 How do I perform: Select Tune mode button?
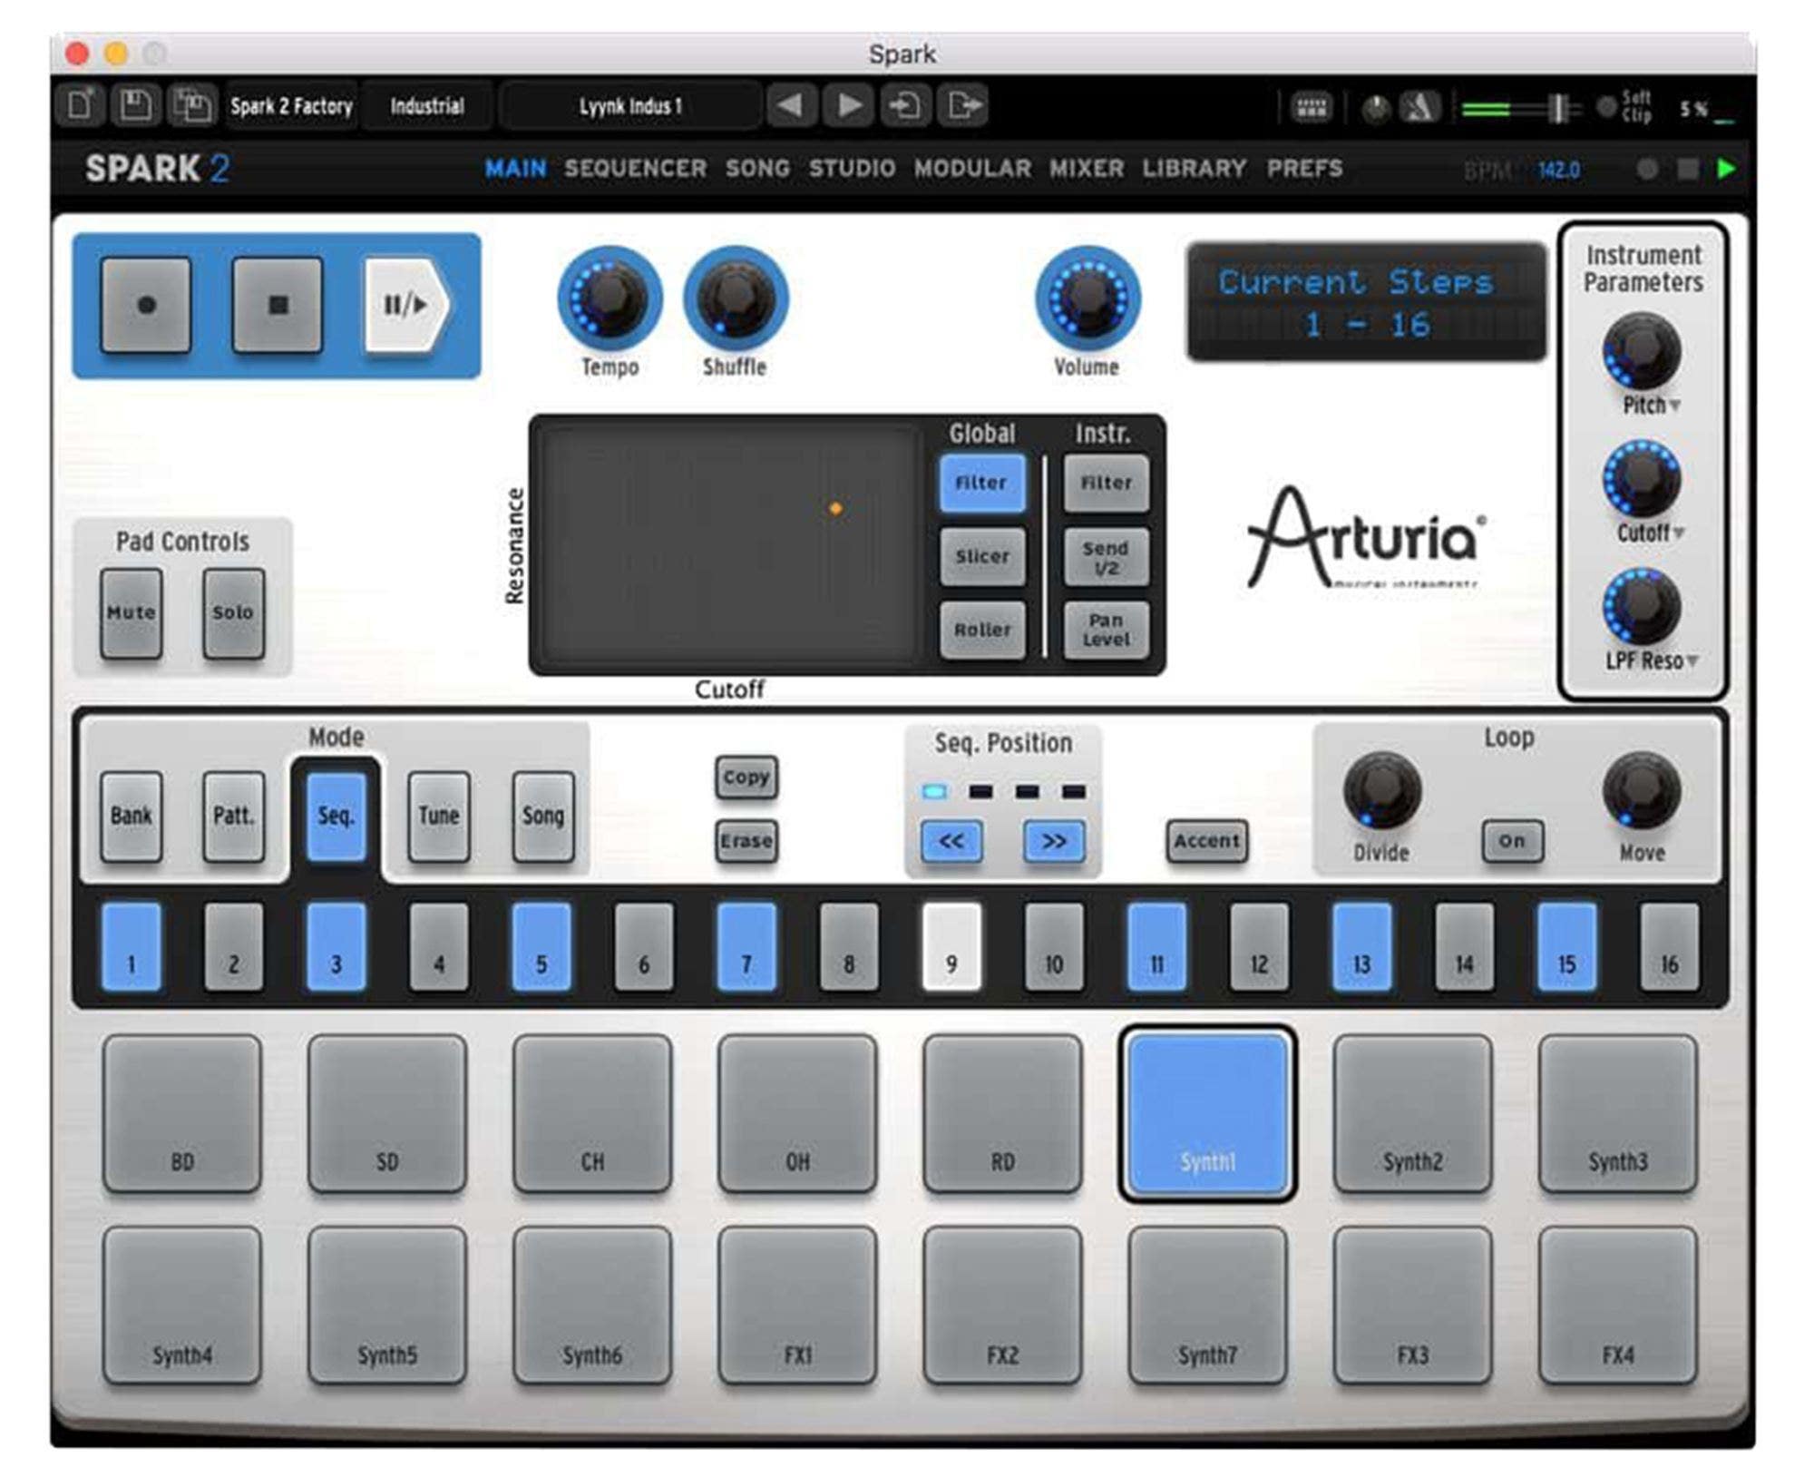[x=439, y=817]
